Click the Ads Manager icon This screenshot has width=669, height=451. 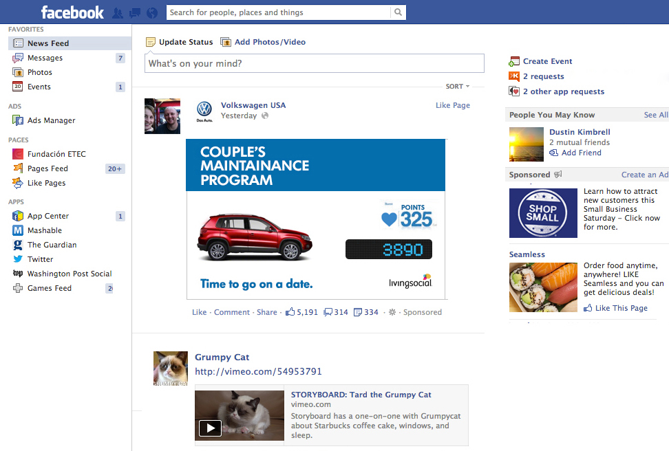click(x=18, y=120)
